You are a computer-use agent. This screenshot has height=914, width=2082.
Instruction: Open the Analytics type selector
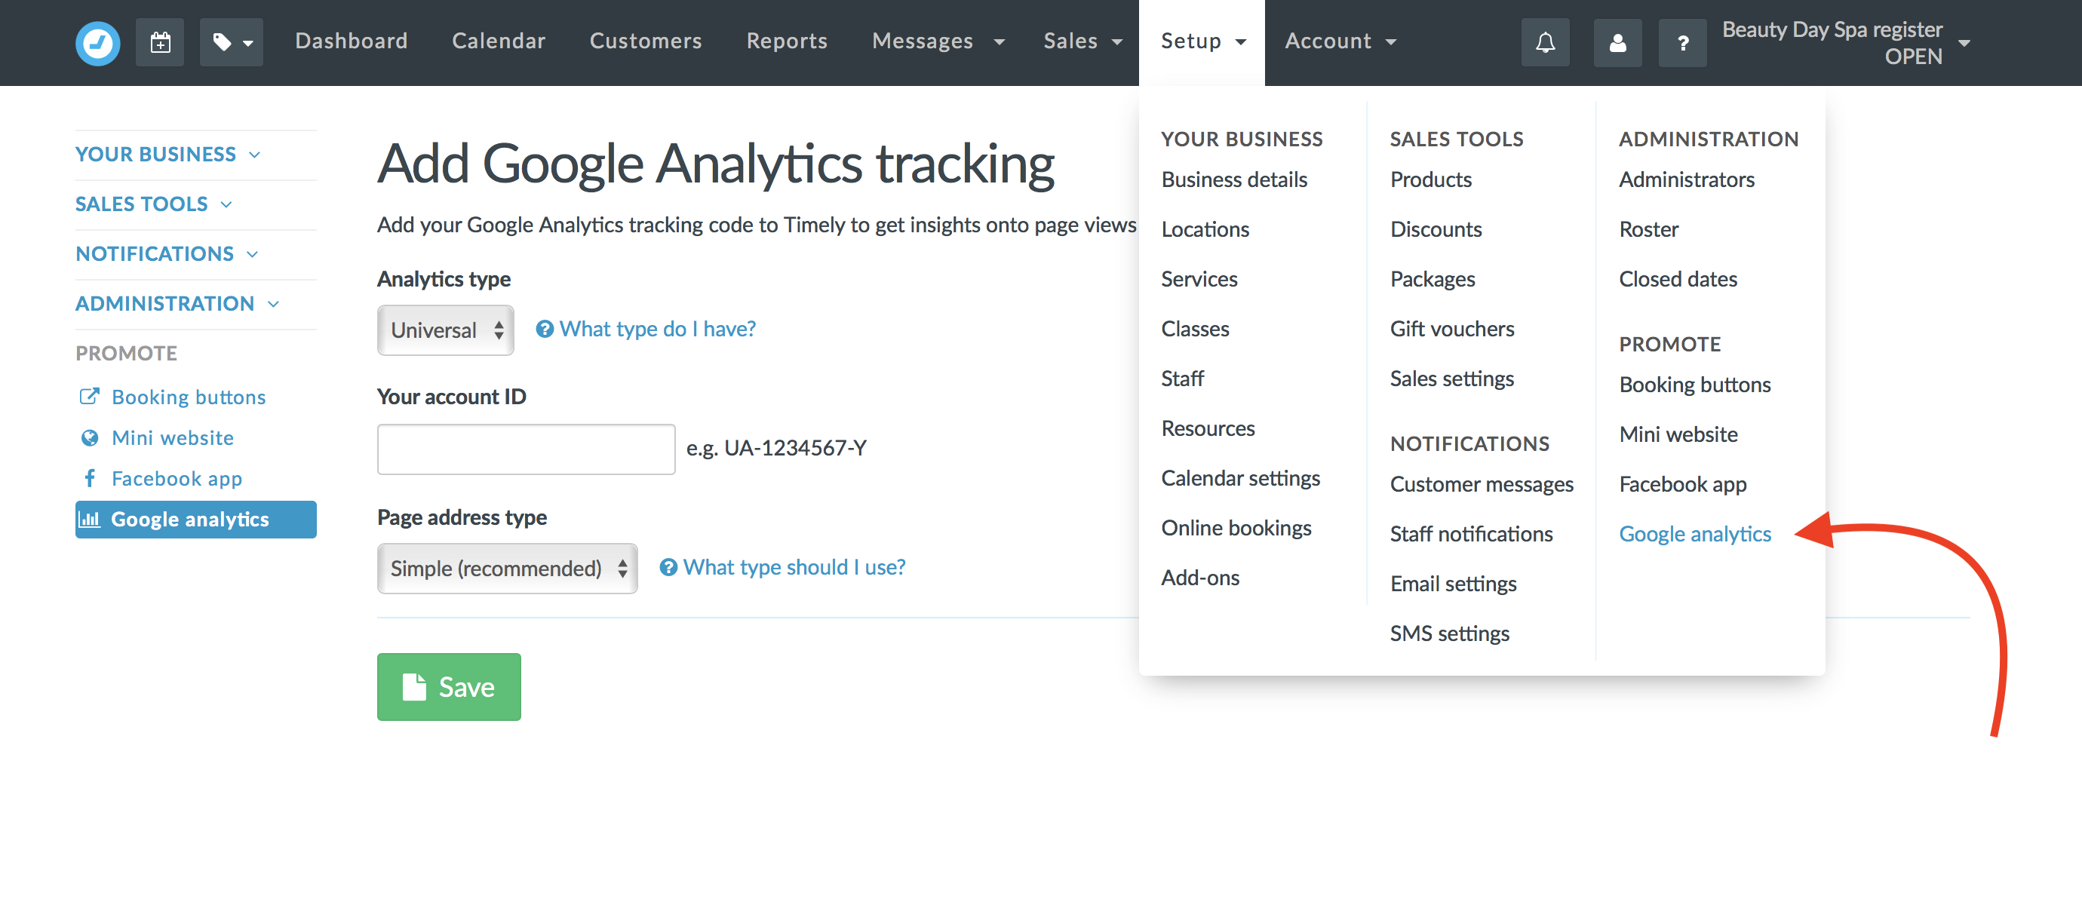[444, 330]
